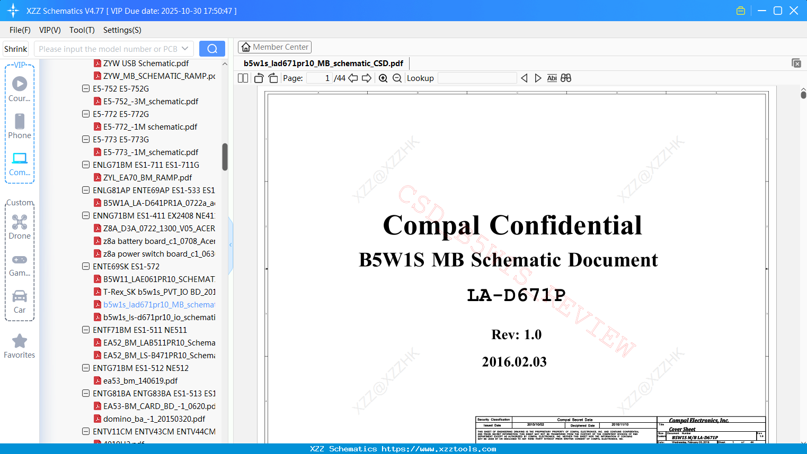
Task: Open the Drone category
Action: tap(20, 226)
